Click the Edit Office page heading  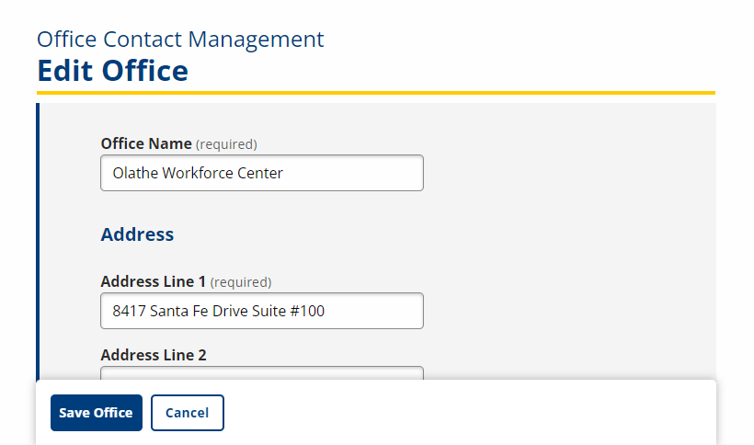click(x=112, y=71)
